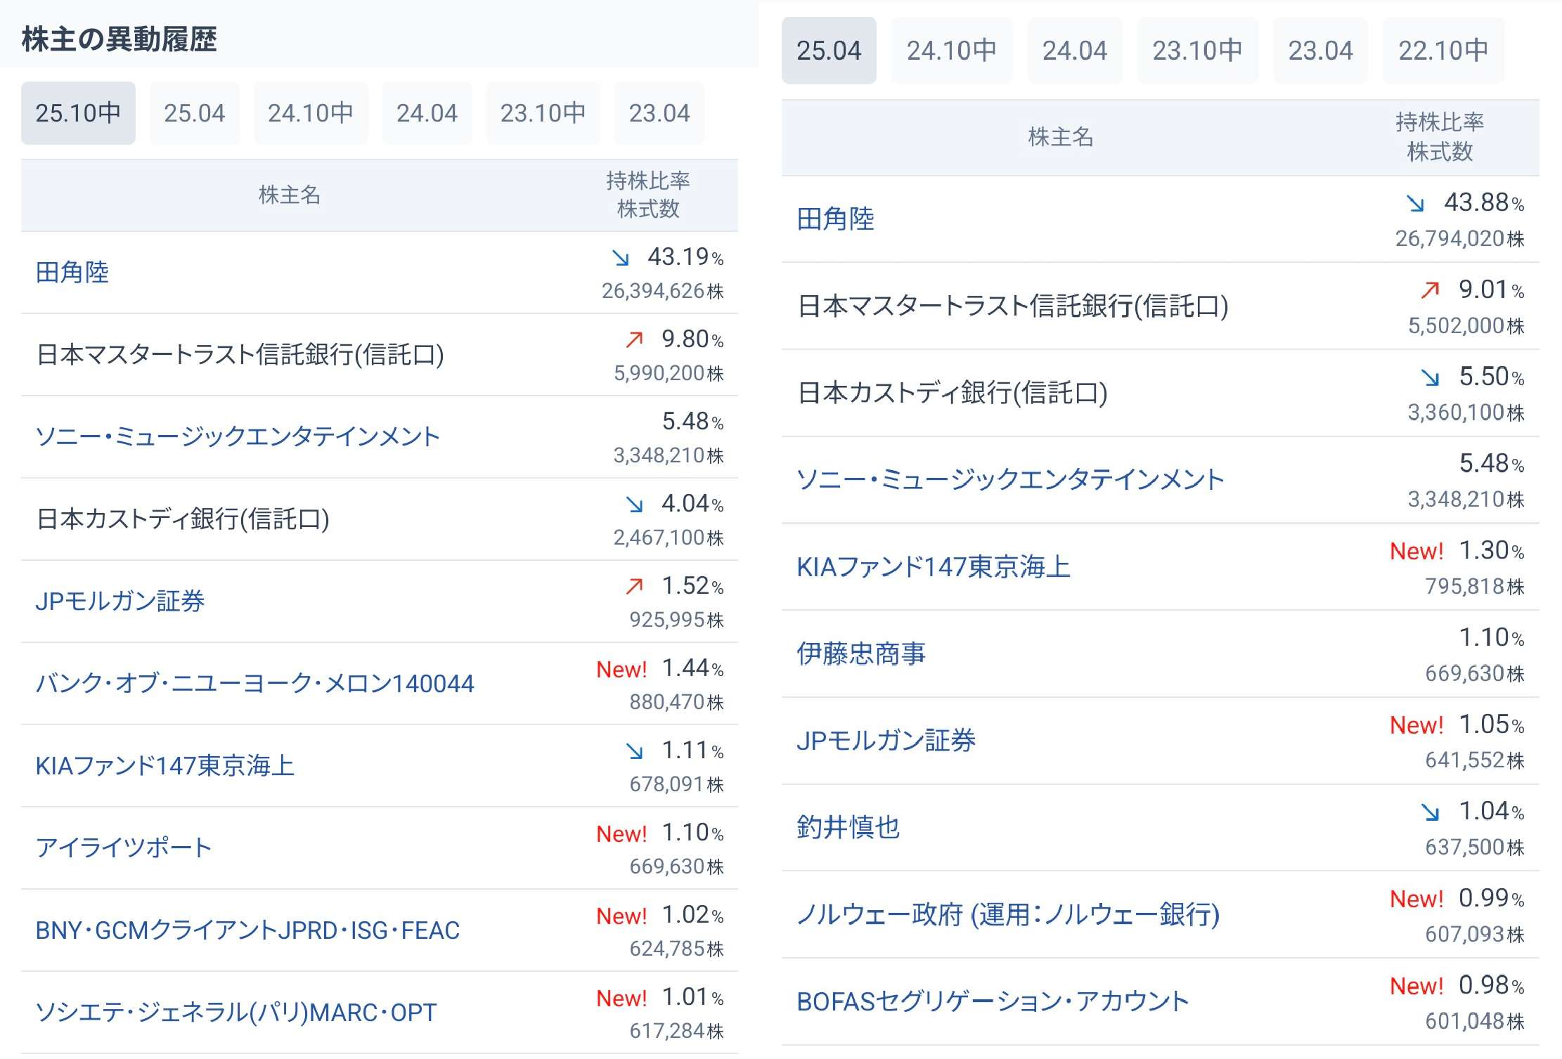Open the 23.04 tab in left panel
The width and height of the screenshot is (1562, 1059).
[x=659, y=113]
